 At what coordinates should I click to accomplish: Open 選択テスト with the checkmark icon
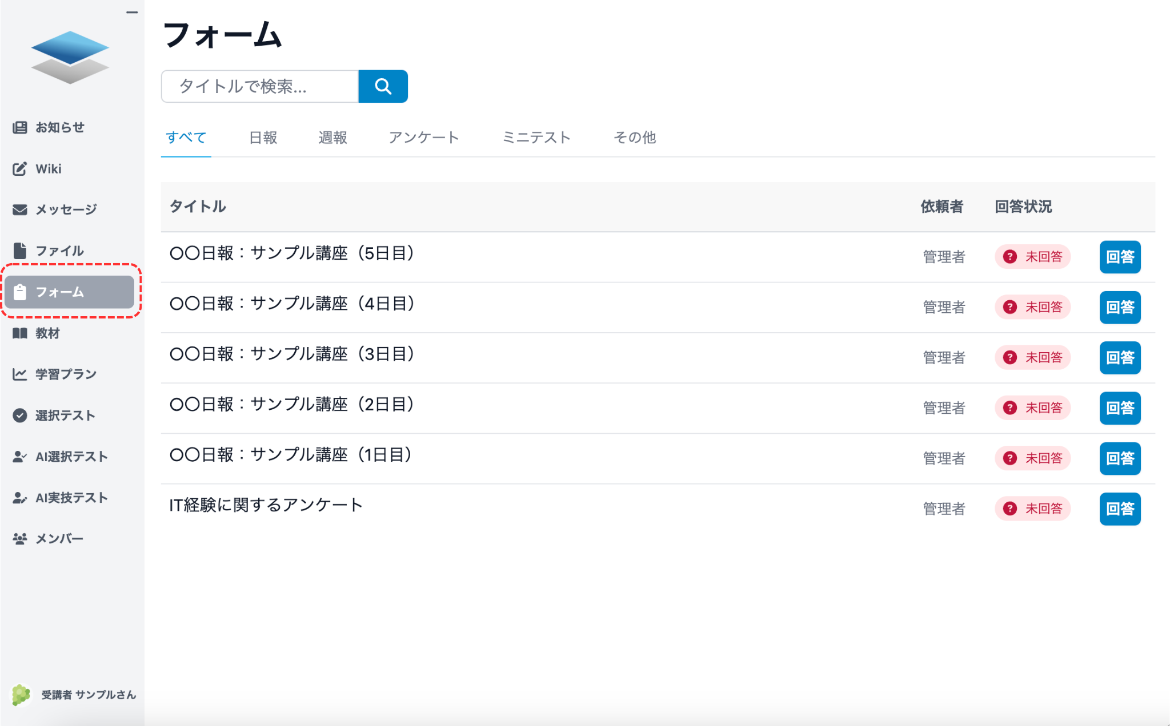pyautogui.click(x=20, y=416)
